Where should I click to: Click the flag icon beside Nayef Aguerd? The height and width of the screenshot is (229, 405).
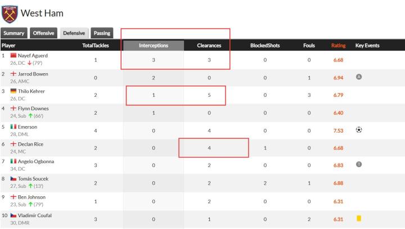[14, 56]
